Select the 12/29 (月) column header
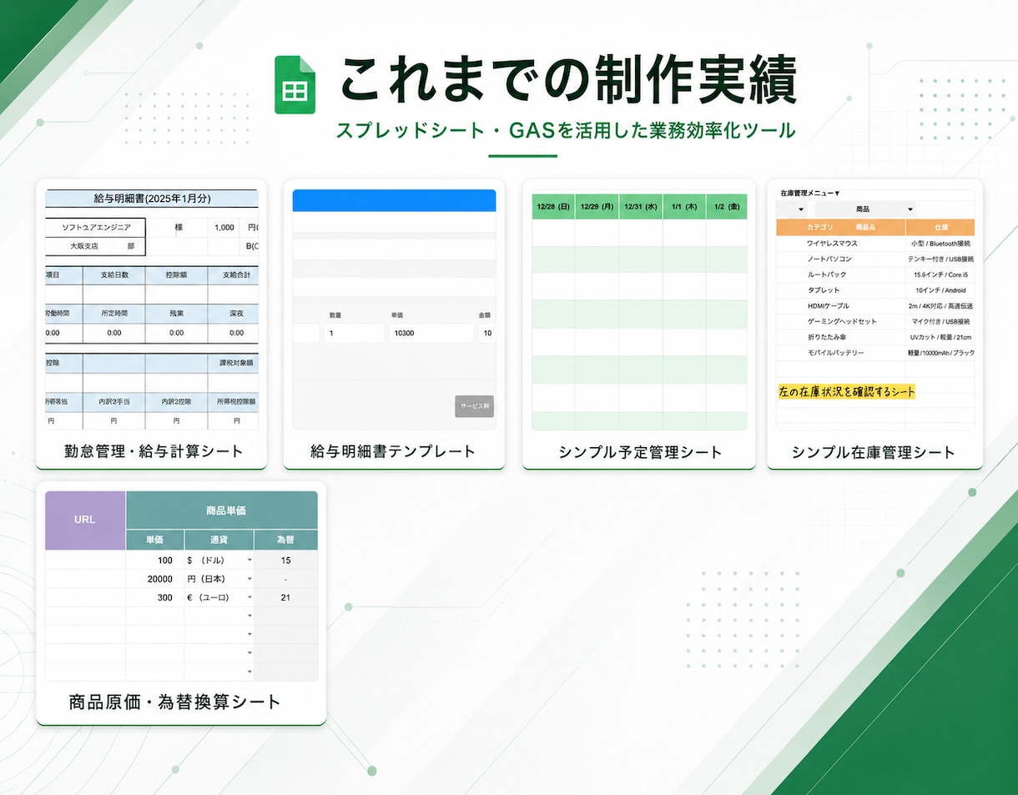This screenshot has width=1018, height=795. point(597,207)
